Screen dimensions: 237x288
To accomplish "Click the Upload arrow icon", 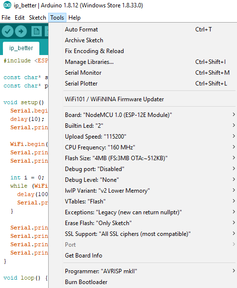I will point(21,31).
